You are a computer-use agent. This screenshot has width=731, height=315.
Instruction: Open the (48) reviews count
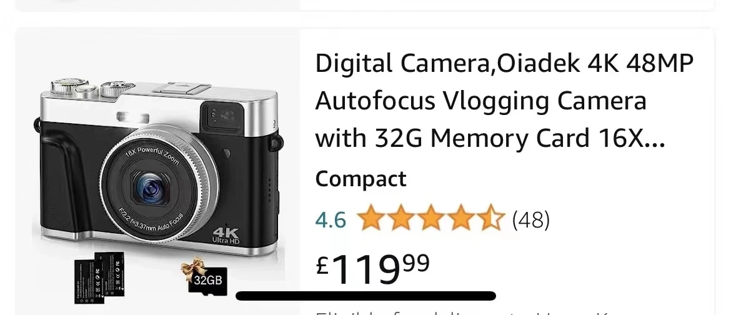click(531, 220)
